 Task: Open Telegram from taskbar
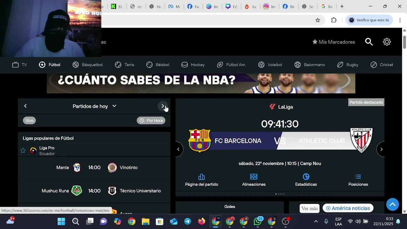click(188, 221)
